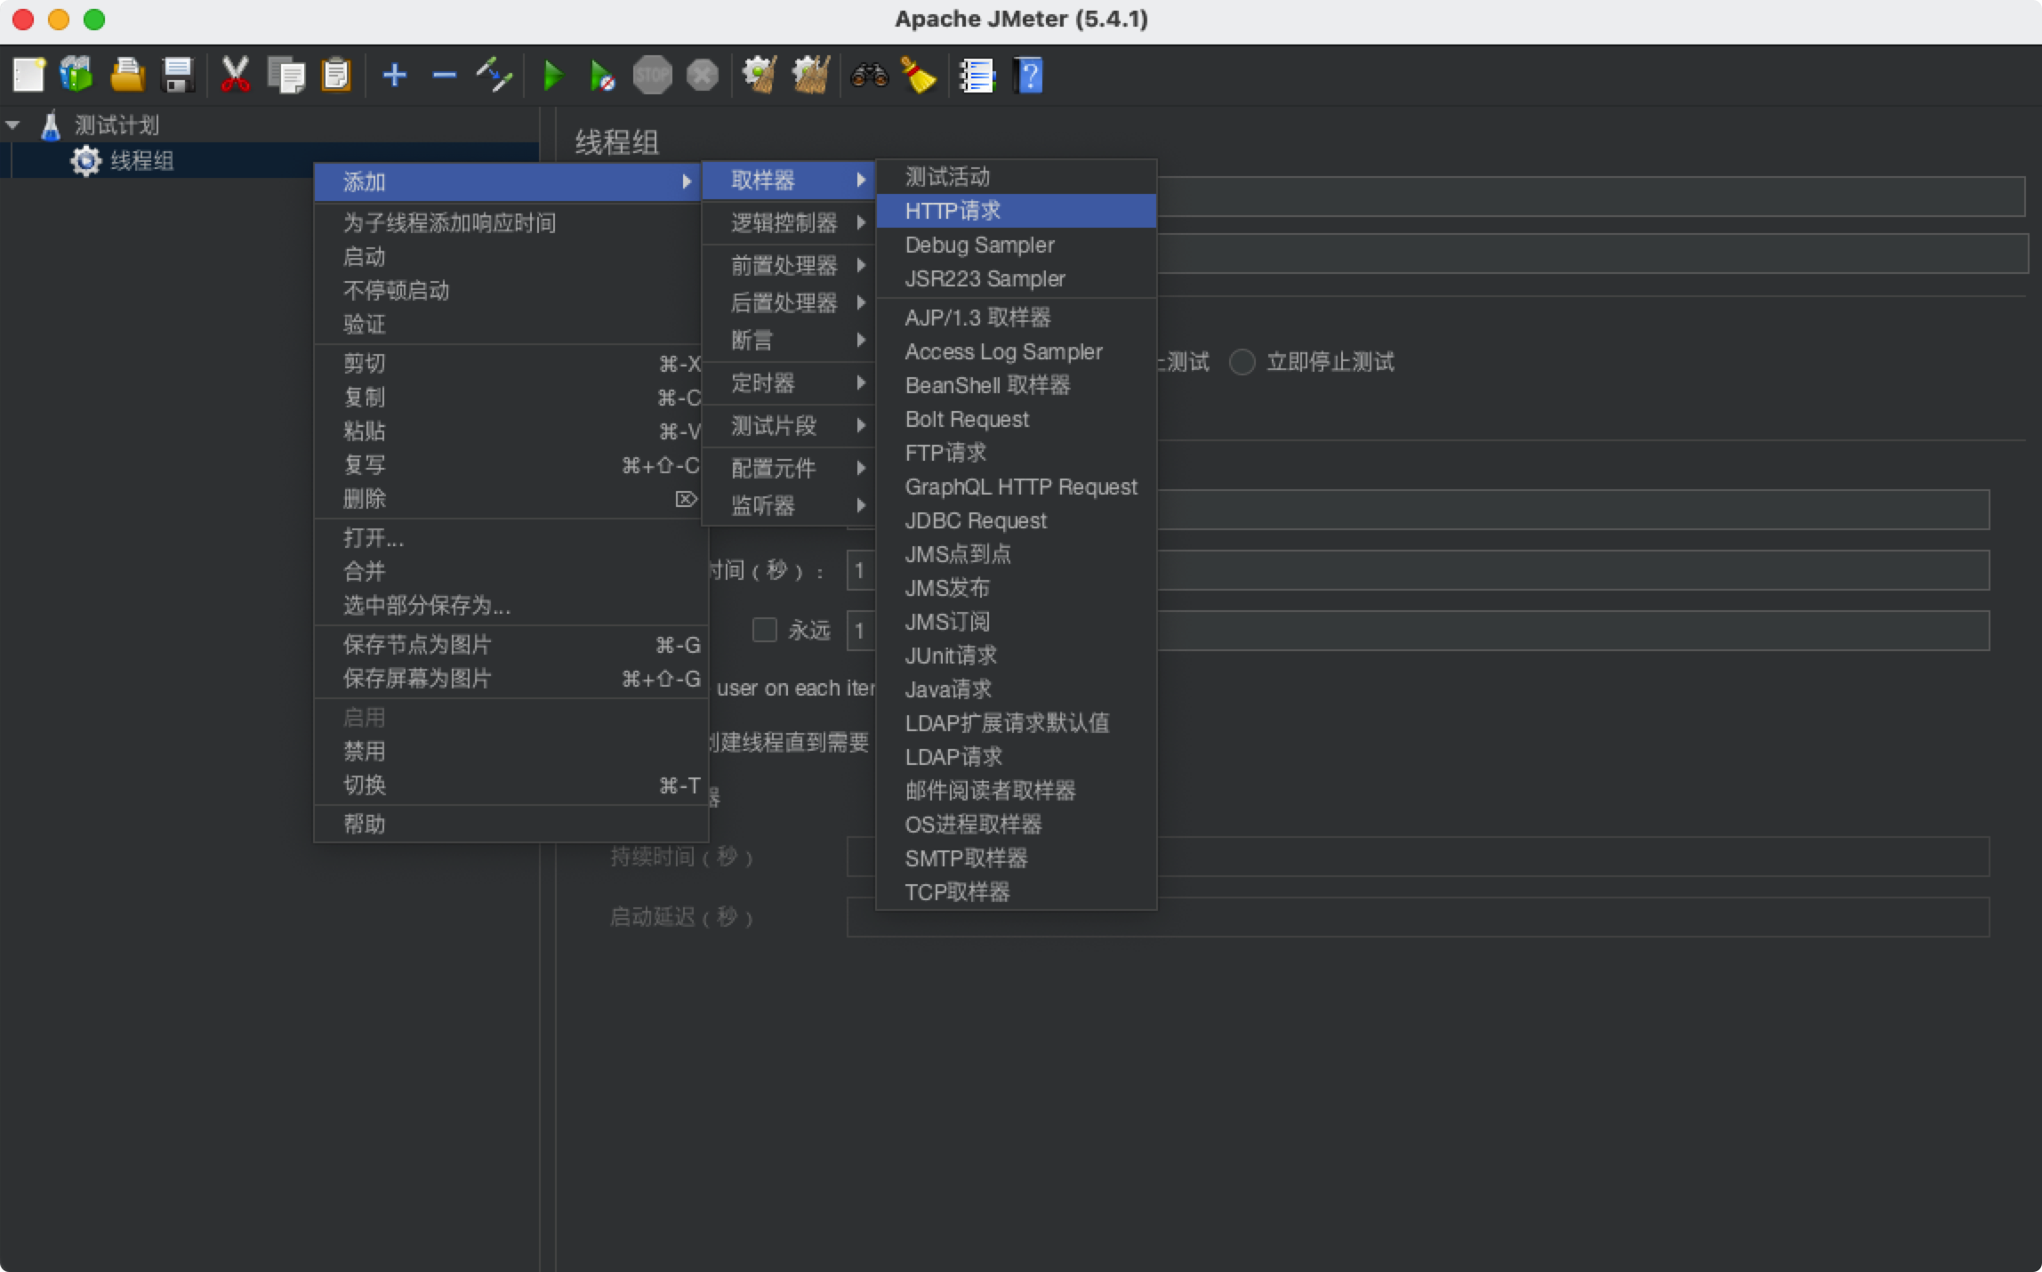
Task: Click the Collapse all minus icon
Action: pos(444,76)
